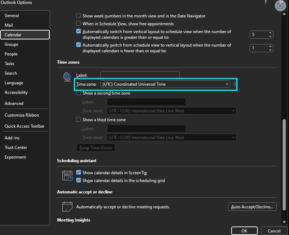Click the scrollbar up arrow

[x=284, y=14]
